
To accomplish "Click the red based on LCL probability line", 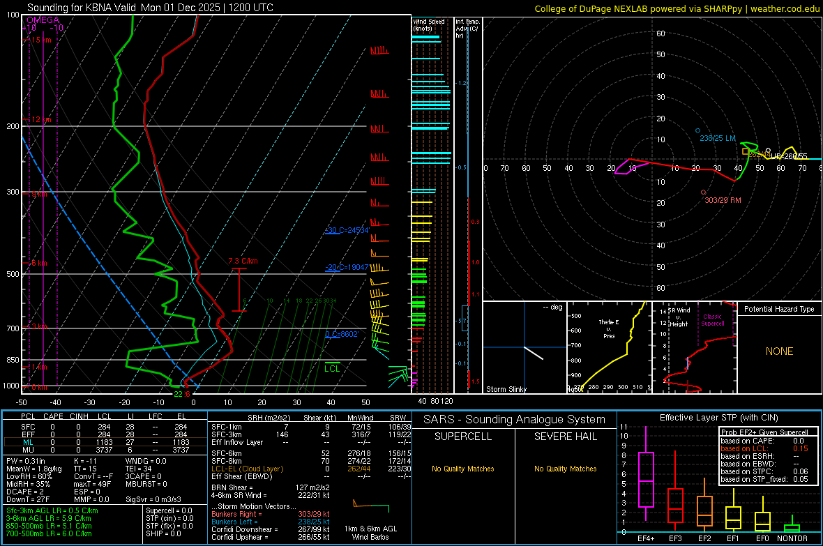I will [x=764, y=448].
